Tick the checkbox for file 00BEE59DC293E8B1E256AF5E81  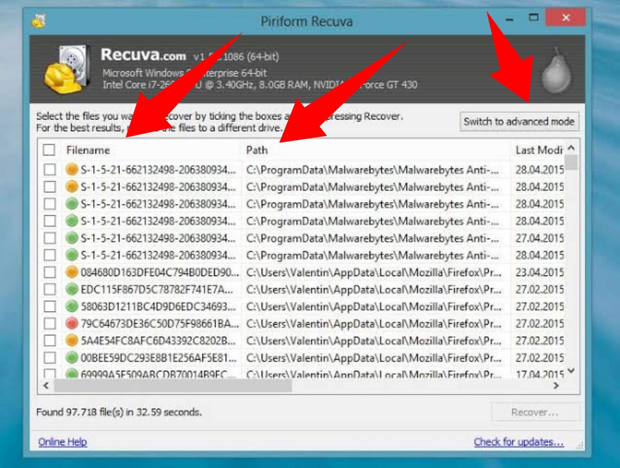tap(50, 358)
